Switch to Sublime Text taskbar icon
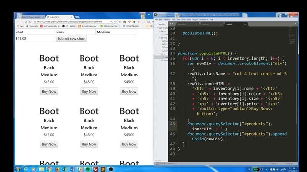The height and width of the screenshot is (172, 307). (103, 169)
